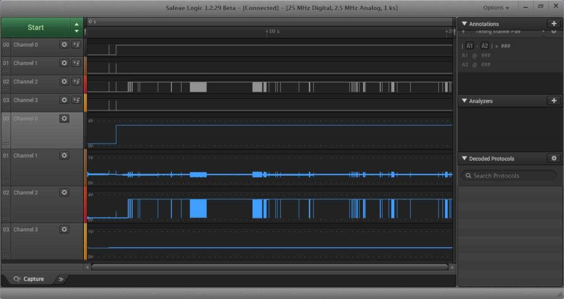Viewport: 564px width, 299px height.
Task: Open digital Channel 2 settings gear
Action: [64, 81]
